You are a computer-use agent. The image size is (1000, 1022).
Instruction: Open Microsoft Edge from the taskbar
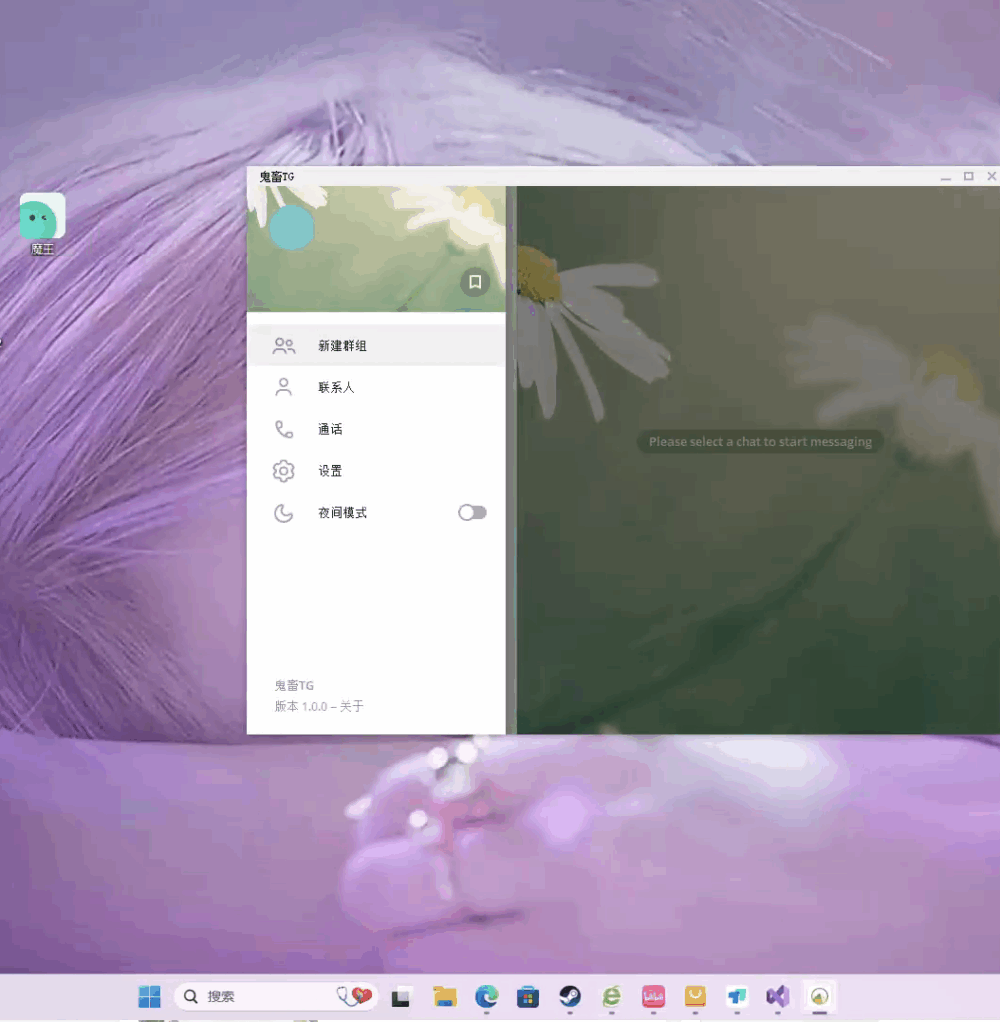[x=486, y=996]
